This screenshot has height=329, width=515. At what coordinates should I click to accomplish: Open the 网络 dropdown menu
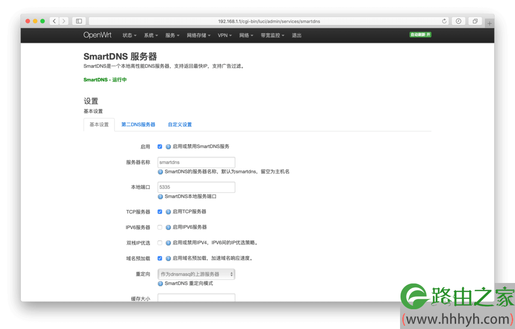tap(246, 35)
